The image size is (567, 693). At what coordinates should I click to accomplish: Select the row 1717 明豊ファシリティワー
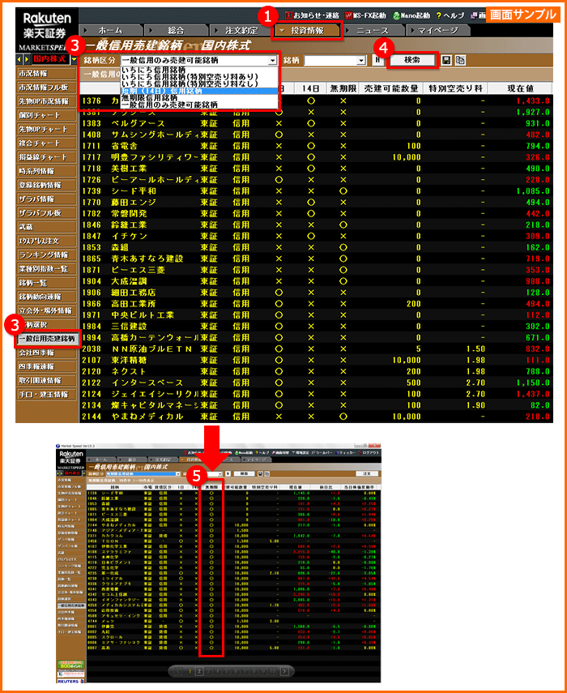point(316,157)
